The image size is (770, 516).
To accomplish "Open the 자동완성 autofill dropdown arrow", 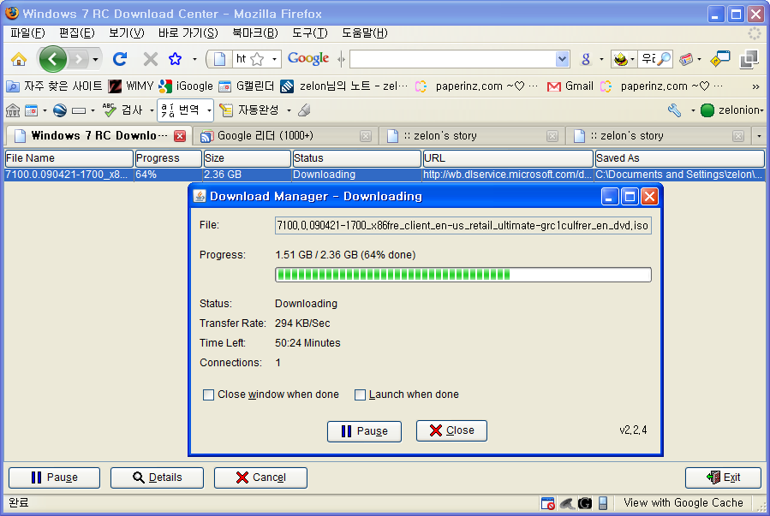I will point(289,111).
